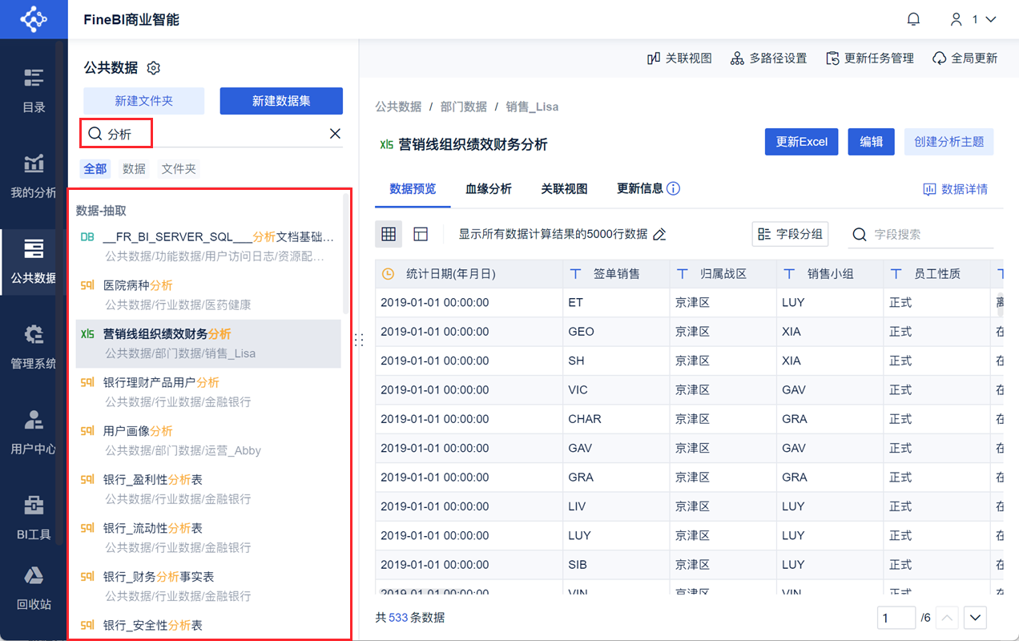Open 银行理财产品用户分析 dataset
Image resolution: width=1019 pixels, height=641 pixels.
(208, 392)
